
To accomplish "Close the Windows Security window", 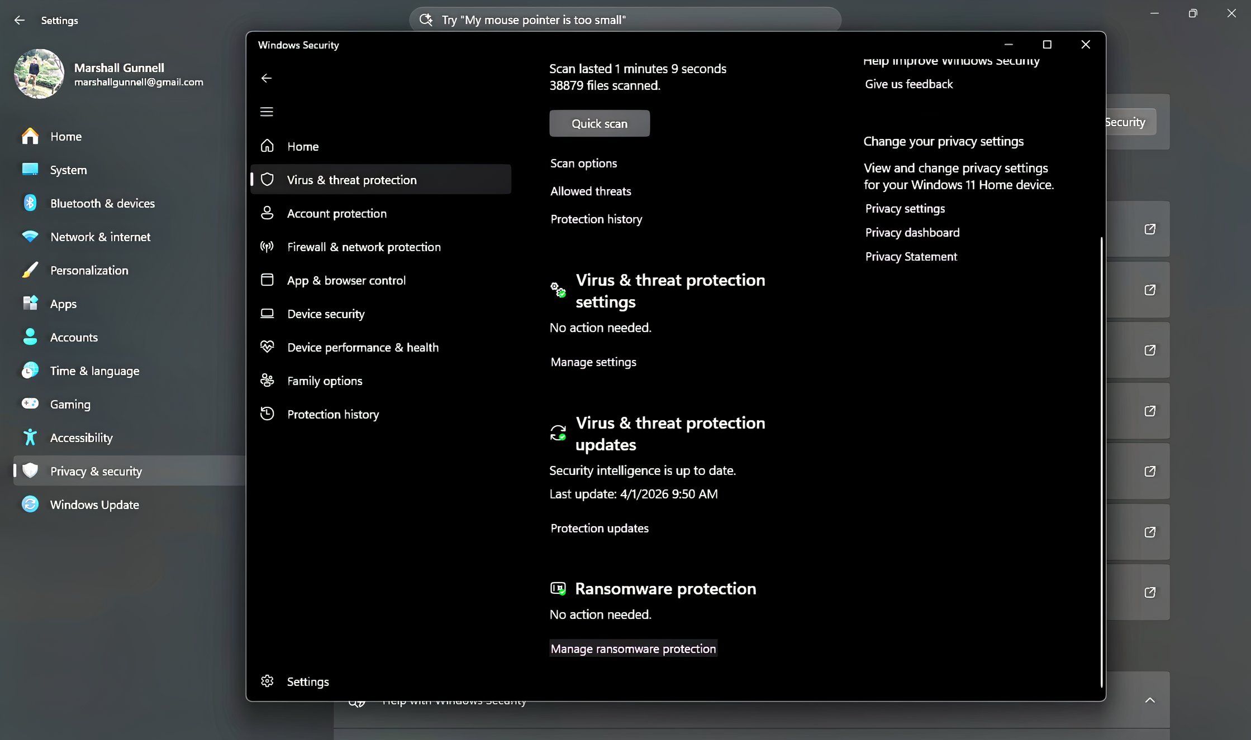I will coord(1085,45).
